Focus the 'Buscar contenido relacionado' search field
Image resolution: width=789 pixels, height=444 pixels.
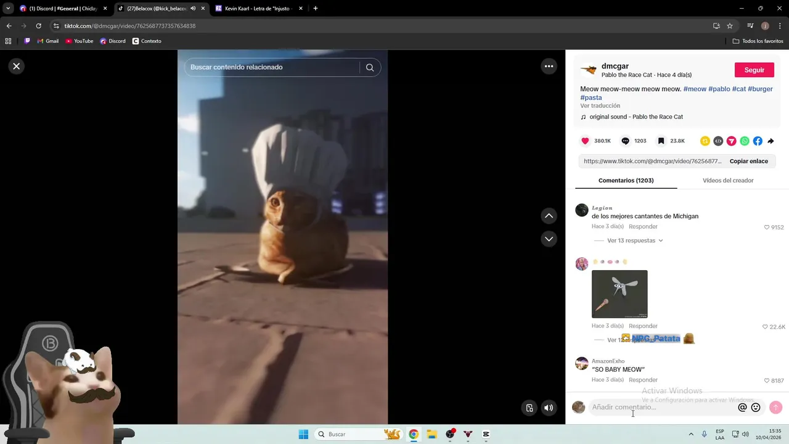coord(271,67)
